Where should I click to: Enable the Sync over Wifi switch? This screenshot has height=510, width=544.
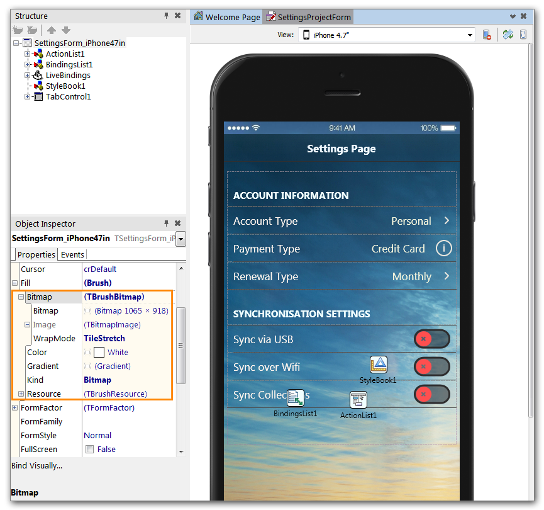click(432, 366)
